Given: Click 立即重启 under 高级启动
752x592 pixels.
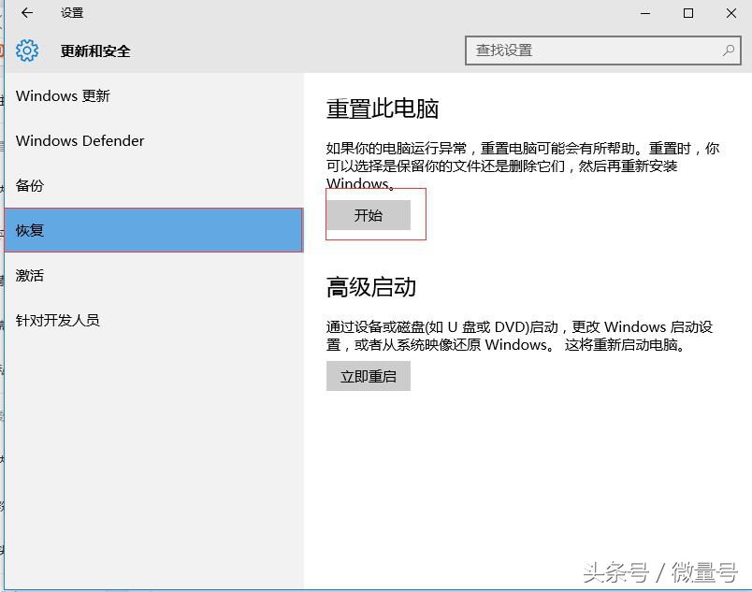Looking at the screenshot, I should 368,376.
